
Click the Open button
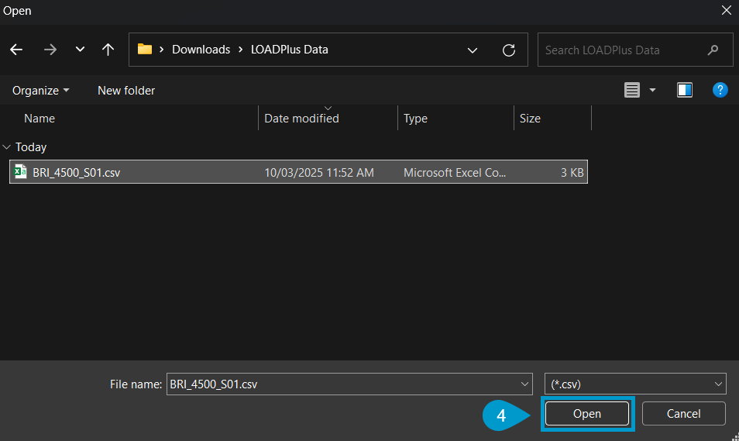pos(586,414)
